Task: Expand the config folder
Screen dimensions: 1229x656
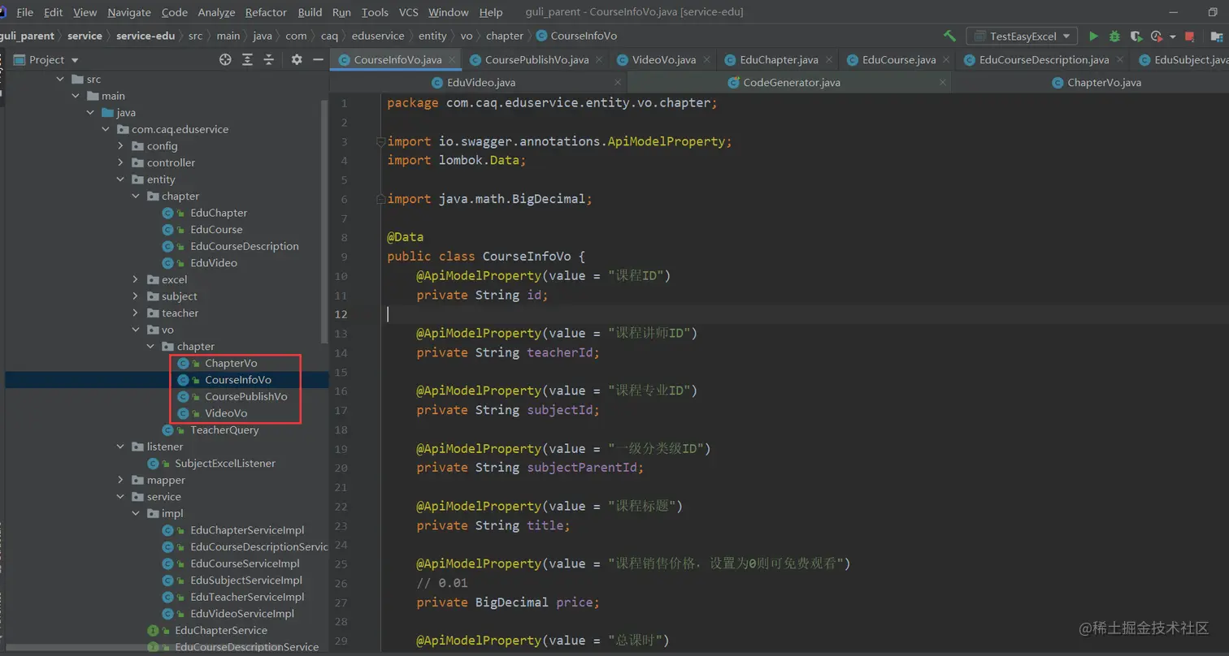Action: (x=120, y=146)
